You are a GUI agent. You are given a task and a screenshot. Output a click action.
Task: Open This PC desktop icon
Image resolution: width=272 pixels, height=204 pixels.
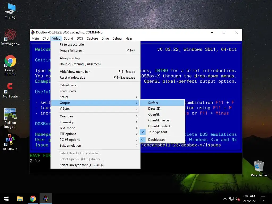(x=10, y=11)
